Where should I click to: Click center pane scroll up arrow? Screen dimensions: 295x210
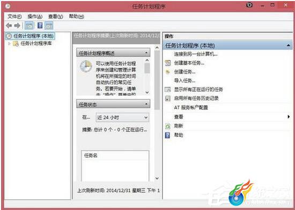pos(157,48)
